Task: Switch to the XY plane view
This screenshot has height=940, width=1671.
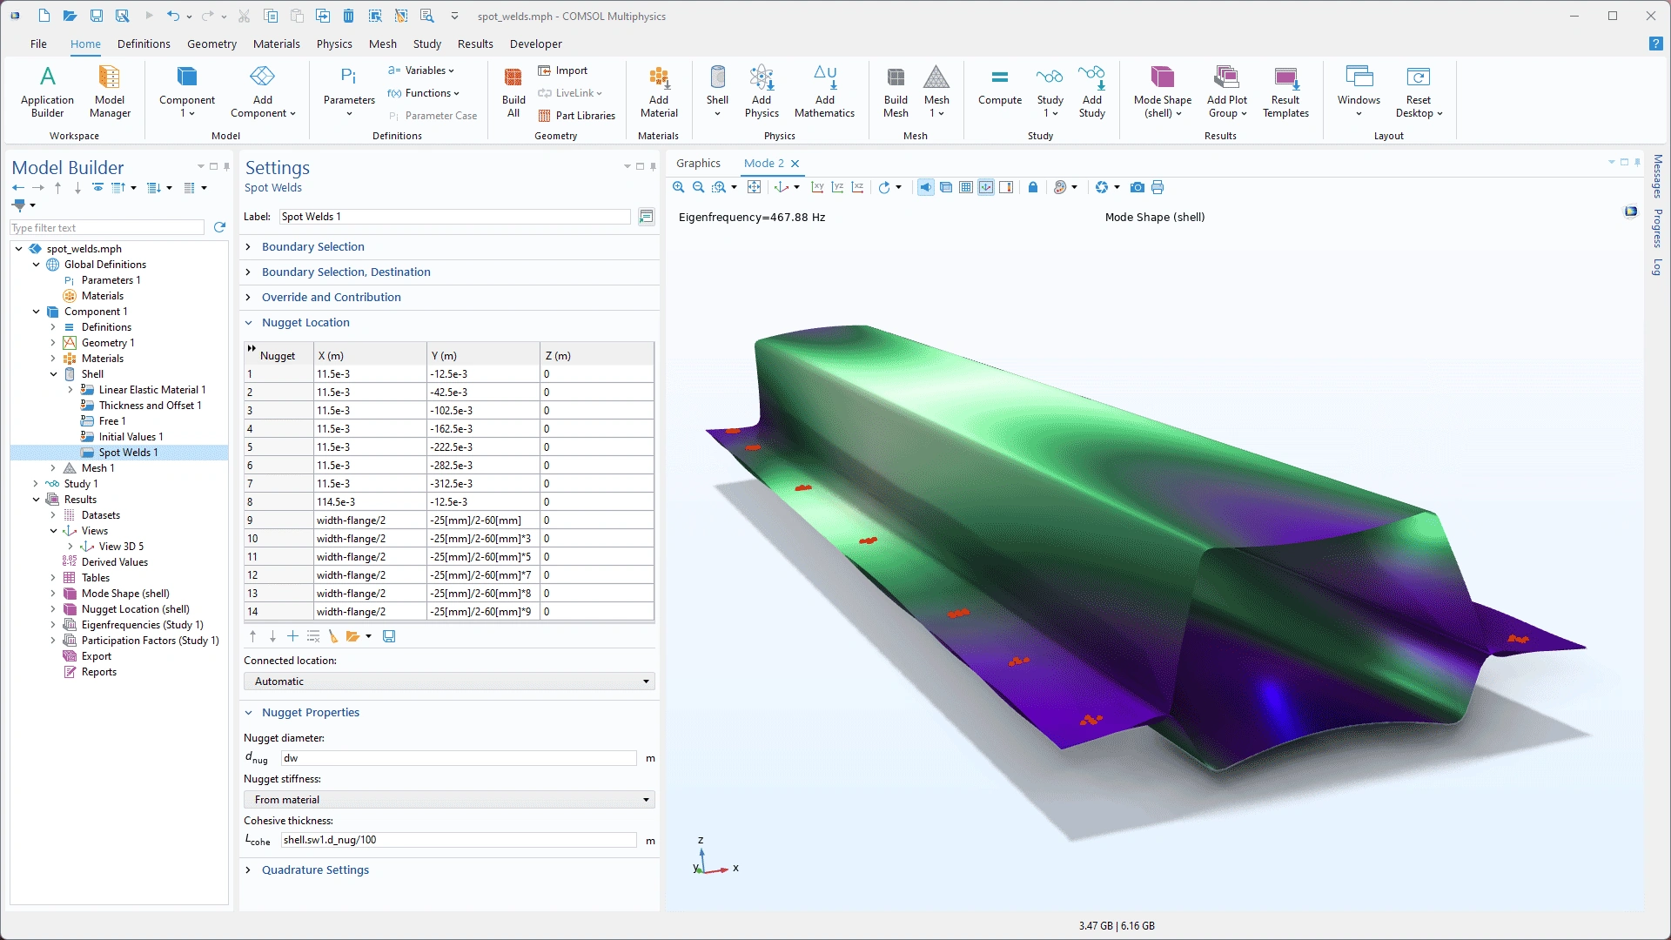Action: click(x=817, y=187)
